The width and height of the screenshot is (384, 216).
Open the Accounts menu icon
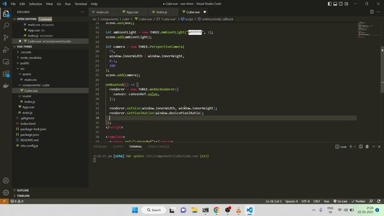tap(6, 181)
